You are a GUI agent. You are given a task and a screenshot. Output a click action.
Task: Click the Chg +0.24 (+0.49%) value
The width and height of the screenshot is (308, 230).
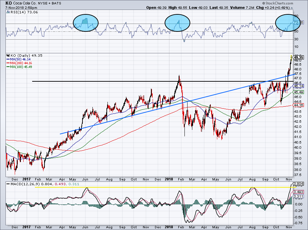pyautogui.click(x=273, y=8)
